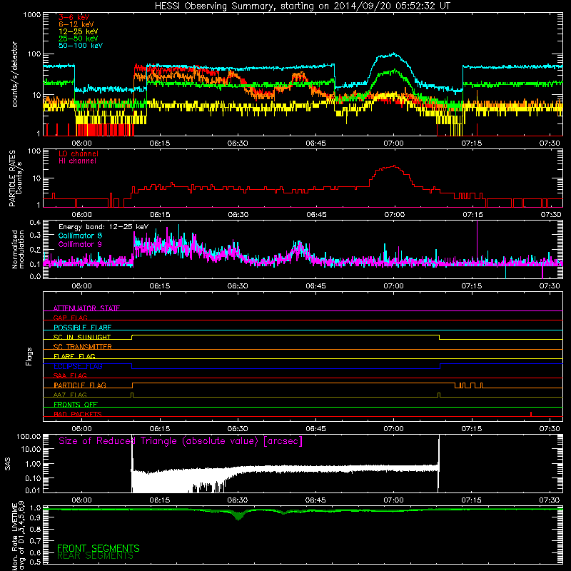Click the 'POSSIBLE FLARE' flag label
This screenshot has height=571, width=571.
point(82,328)
